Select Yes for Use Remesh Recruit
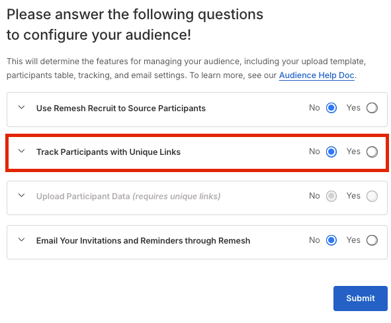Image resolution: width=391 pixels, height=323 pixels. pos(372,108)
